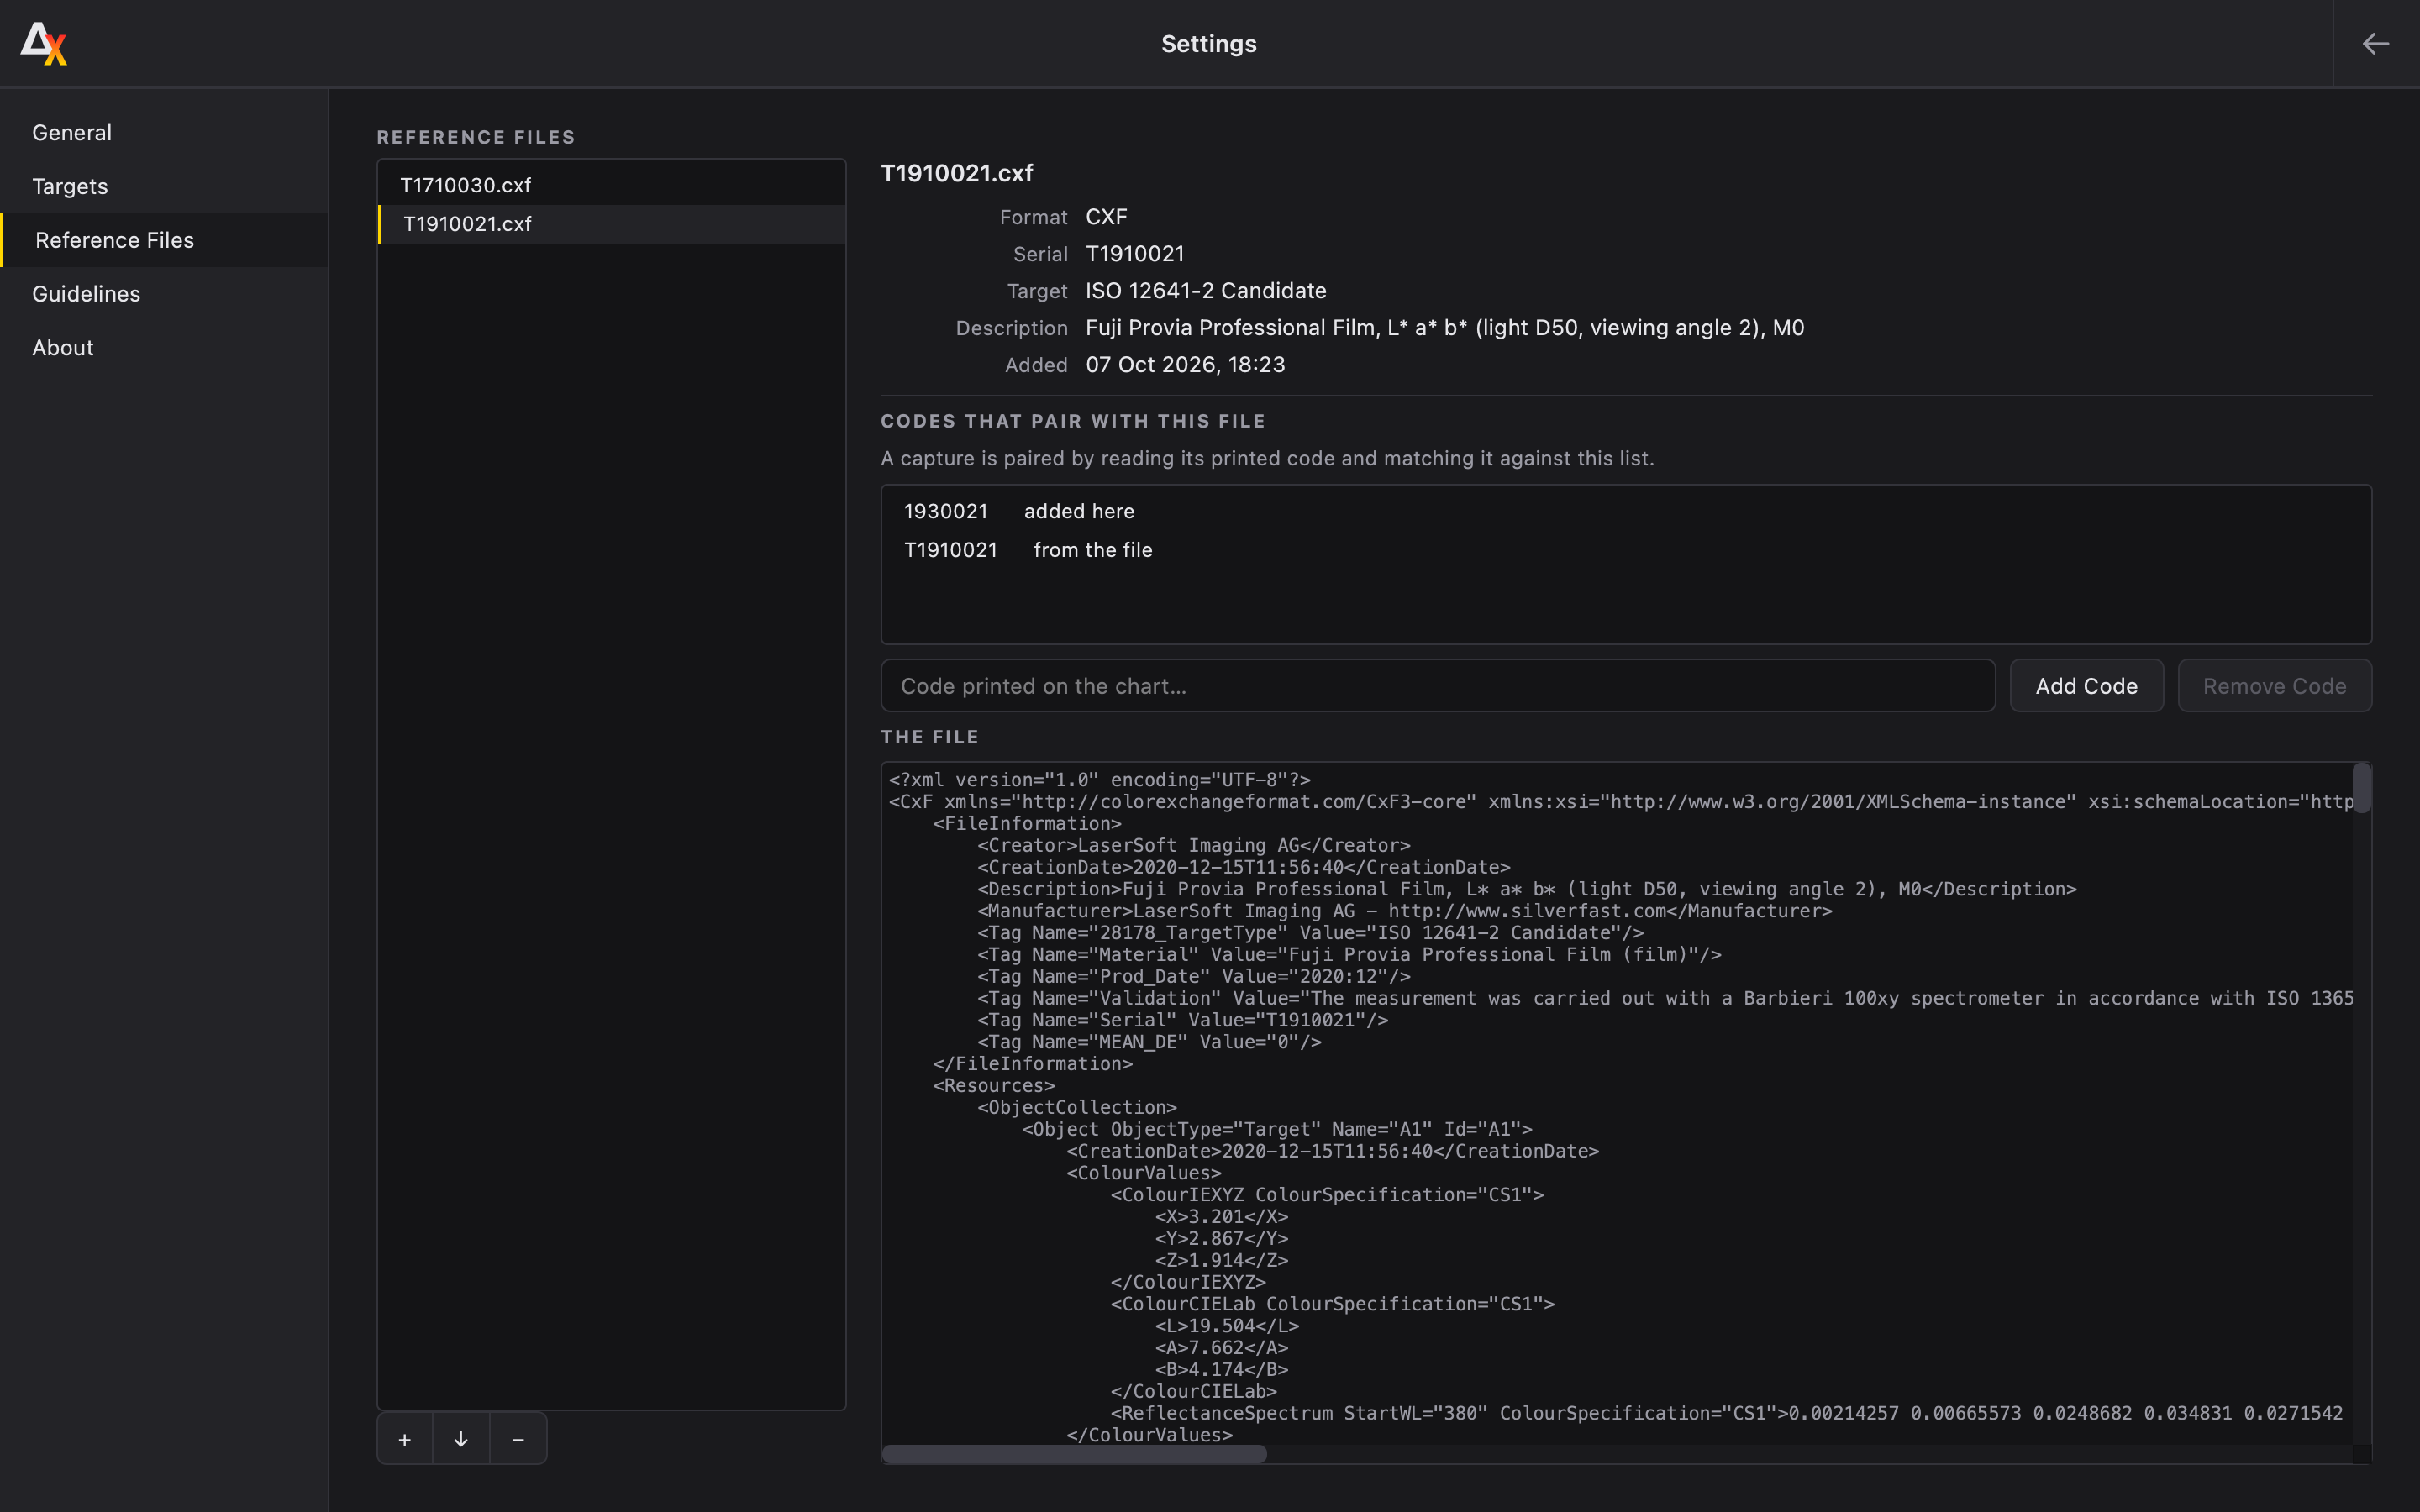The width and height of the screenshot is (2420, 1512).
Task: Select the Reference Files section
Action: [x=164, y=240]
